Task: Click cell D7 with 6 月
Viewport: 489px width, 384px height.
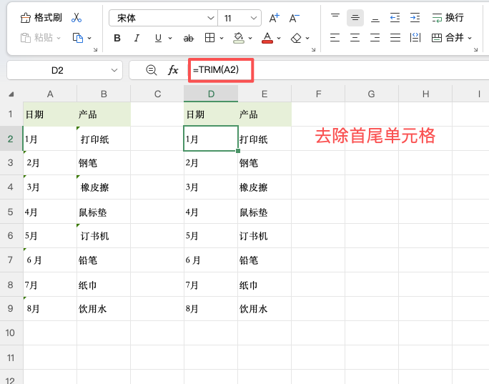Action: (x=211, y=260)
